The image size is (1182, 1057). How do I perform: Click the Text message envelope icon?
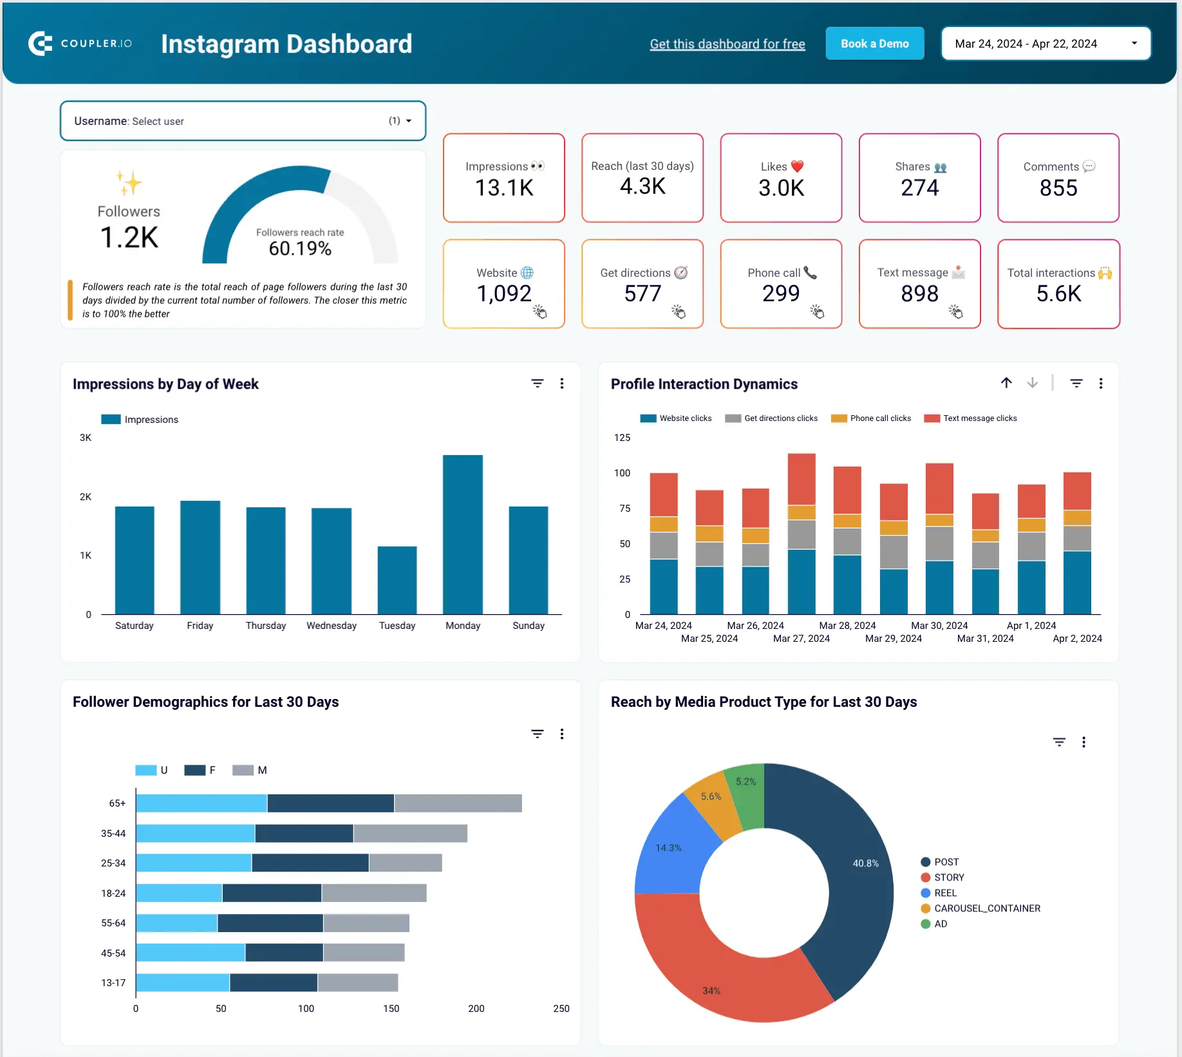(958, 272)
